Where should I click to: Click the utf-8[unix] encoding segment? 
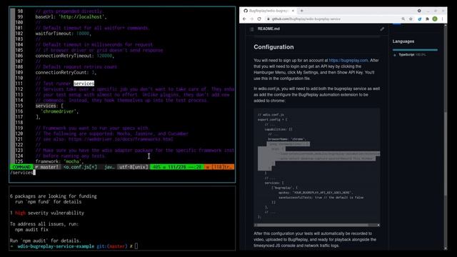(x=134, y=167)
